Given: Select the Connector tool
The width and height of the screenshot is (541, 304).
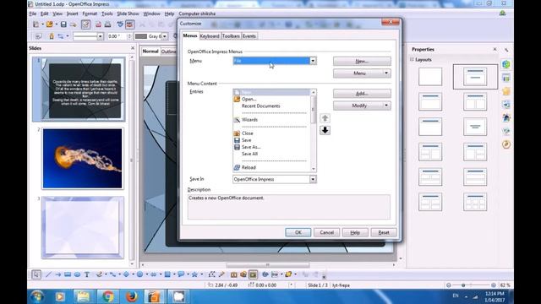Looking at the screenshot, I should point(112,274).
